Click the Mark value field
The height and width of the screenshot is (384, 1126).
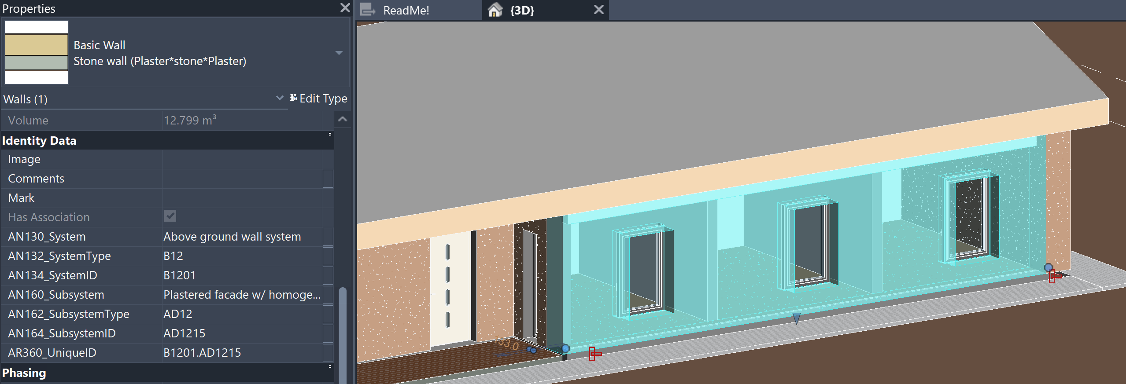tap(241, 198)
